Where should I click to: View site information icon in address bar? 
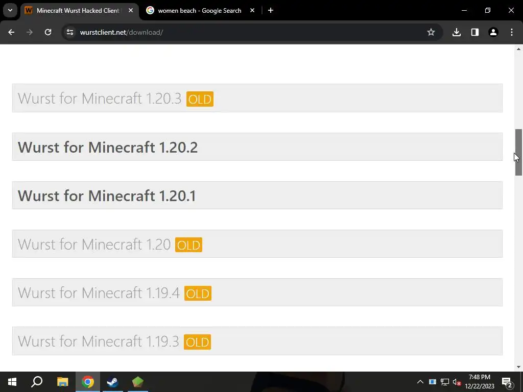[70, 32]
